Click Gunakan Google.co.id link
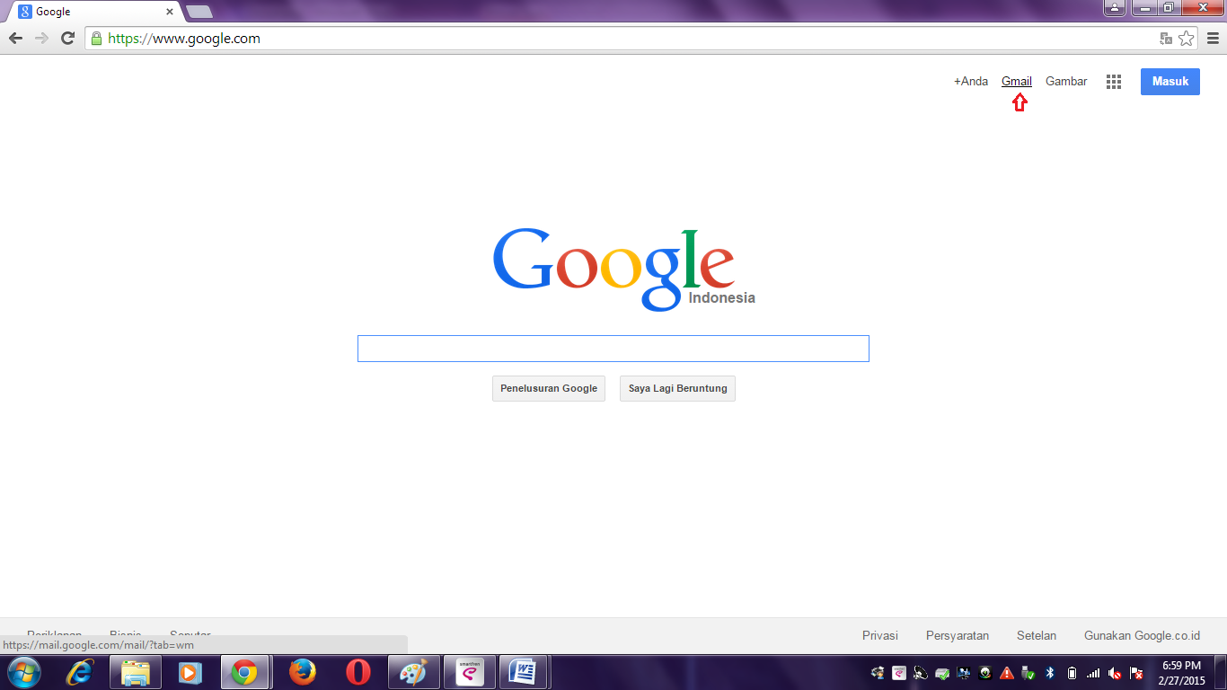The image size is (1227, 690). click(1142, 635)
